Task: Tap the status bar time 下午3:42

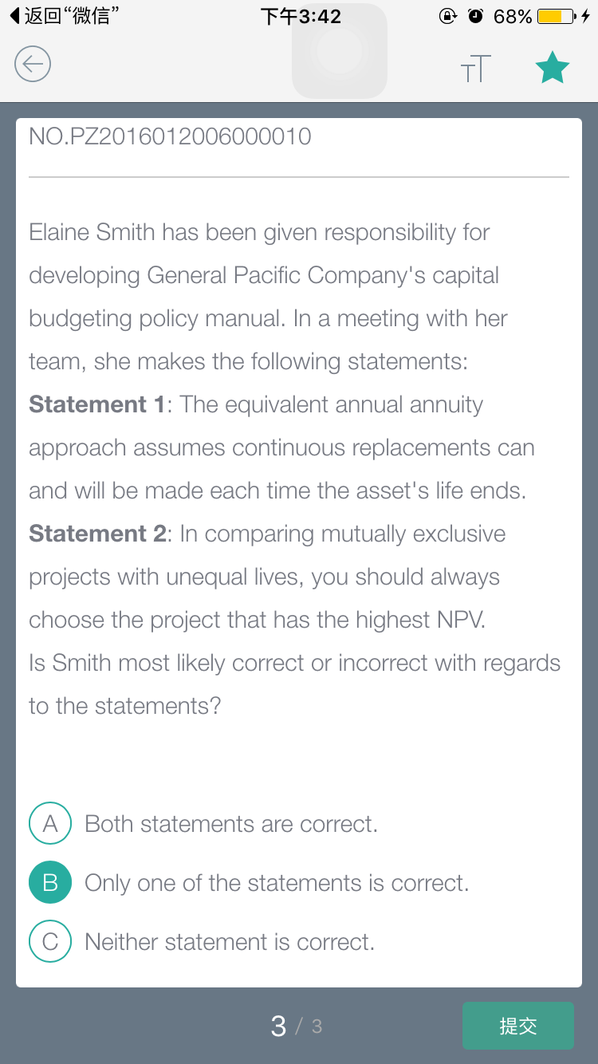Action: point(301,16)
